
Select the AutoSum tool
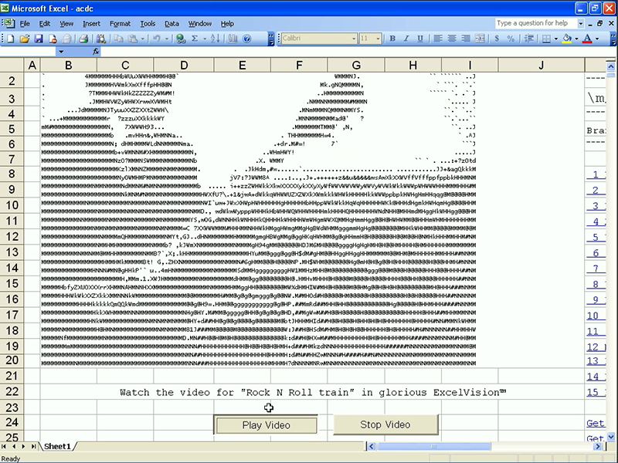pyautogui.click(x=195, y=39)
